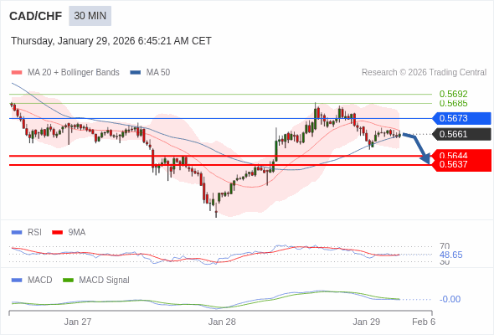Click the red 9MA legend swatch

[x=57, y=233]
